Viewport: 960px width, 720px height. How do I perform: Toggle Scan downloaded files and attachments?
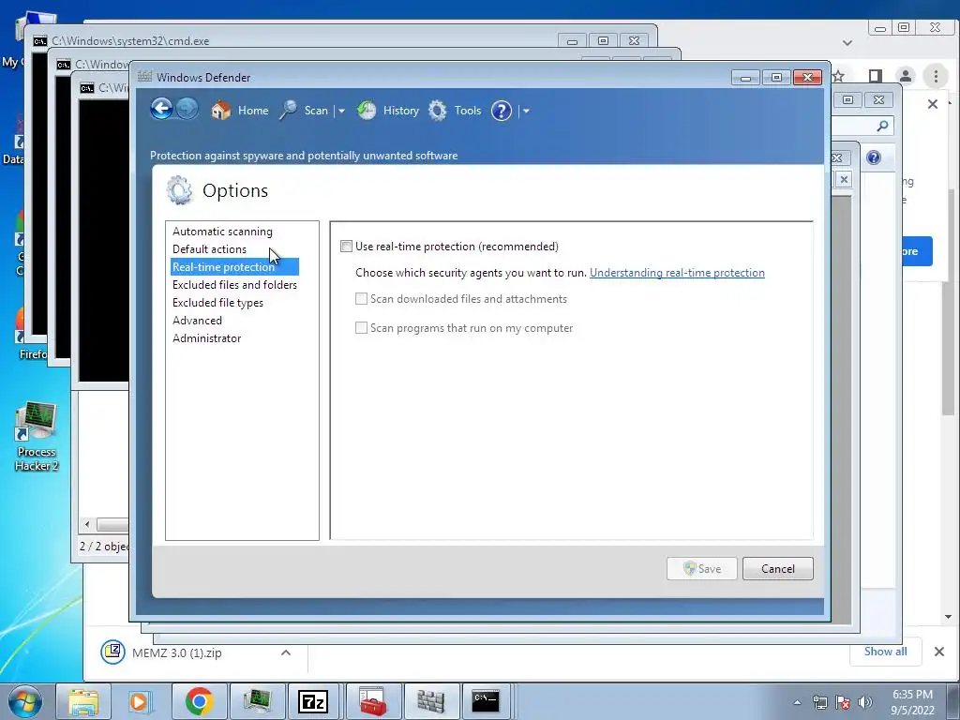coord(361,299)
